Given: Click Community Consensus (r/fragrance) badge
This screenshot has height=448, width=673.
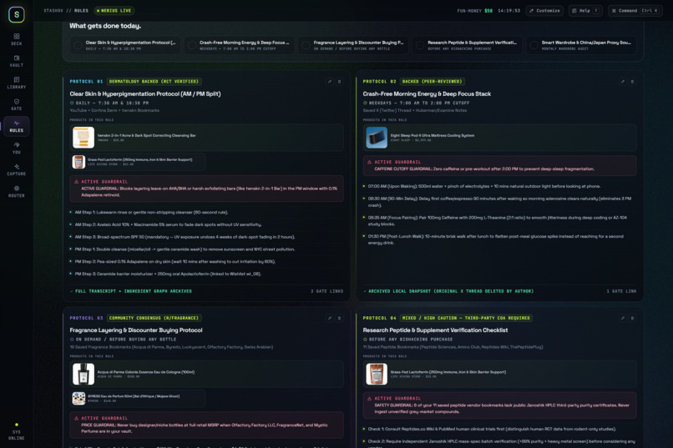Looking at the screenshot, I should click(154, 318).
